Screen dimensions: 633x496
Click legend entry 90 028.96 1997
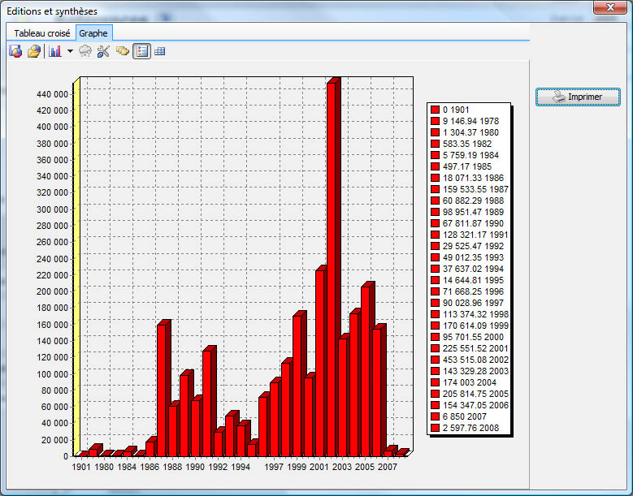(467, 303)
